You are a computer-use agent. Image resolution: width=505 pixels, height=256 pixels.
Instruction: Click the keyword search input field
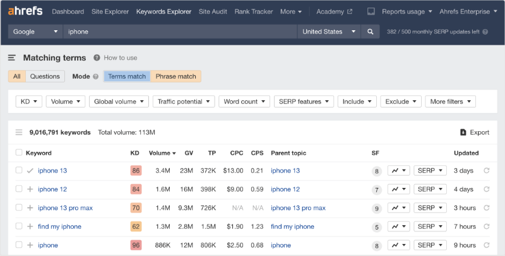180,32
